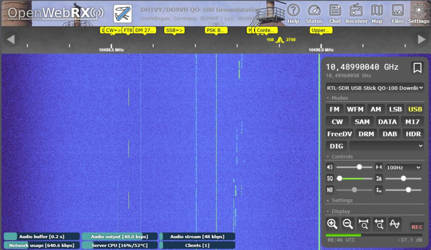Toggle the NR noise reduction button

(x=330, y=190)
